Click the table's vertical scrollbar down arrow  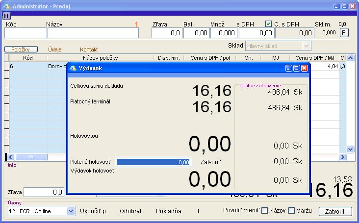click(x=350, y=149)
